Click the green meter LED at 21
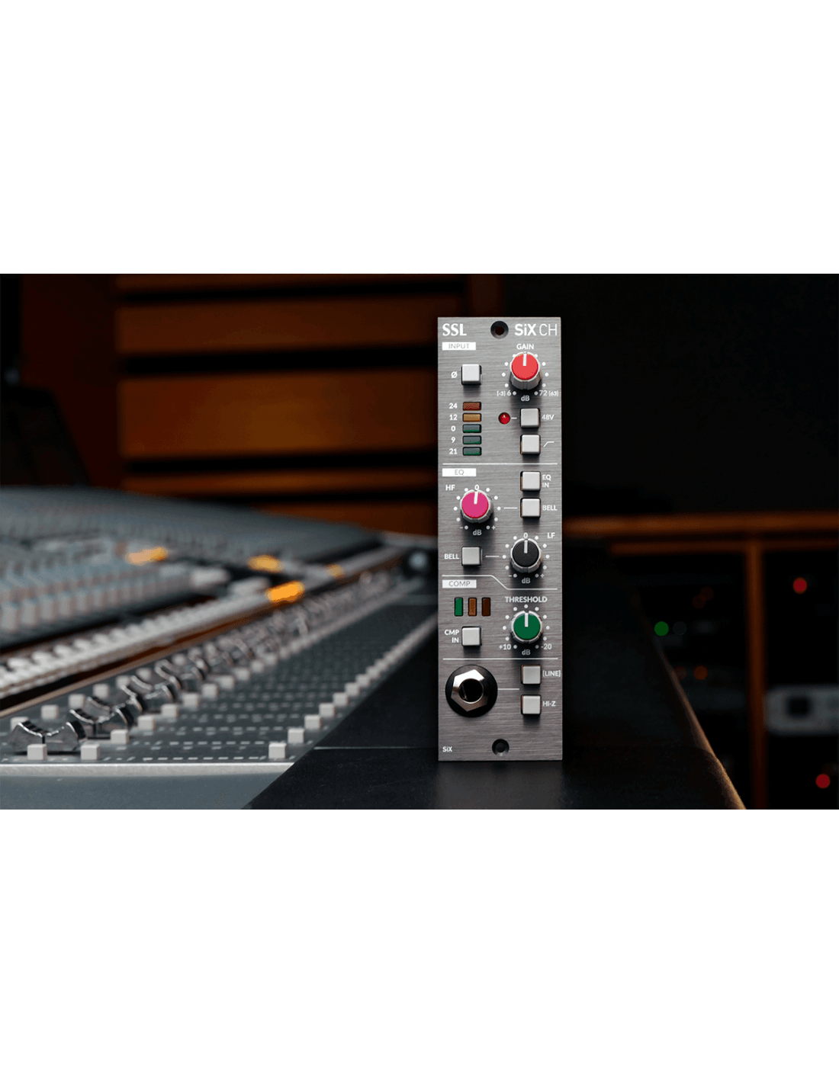The width and height of the screenshot is (839, 1084). (x=471, y=451)
